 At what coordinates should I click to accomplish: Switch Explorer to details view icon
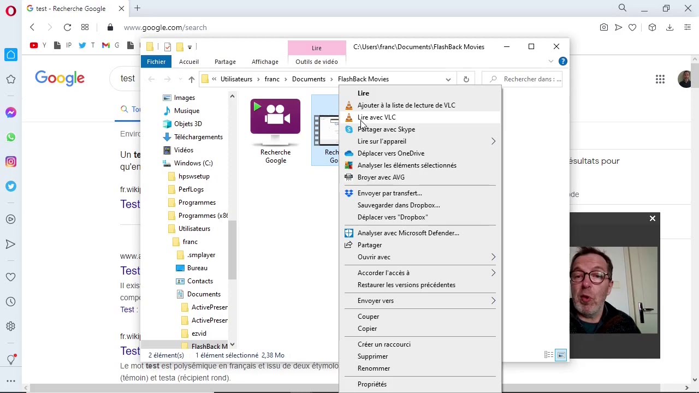pos(549,355)
